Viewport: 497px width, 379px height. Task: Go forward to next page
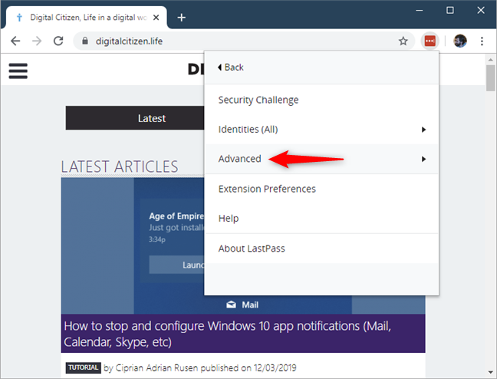tap(37, 41)
